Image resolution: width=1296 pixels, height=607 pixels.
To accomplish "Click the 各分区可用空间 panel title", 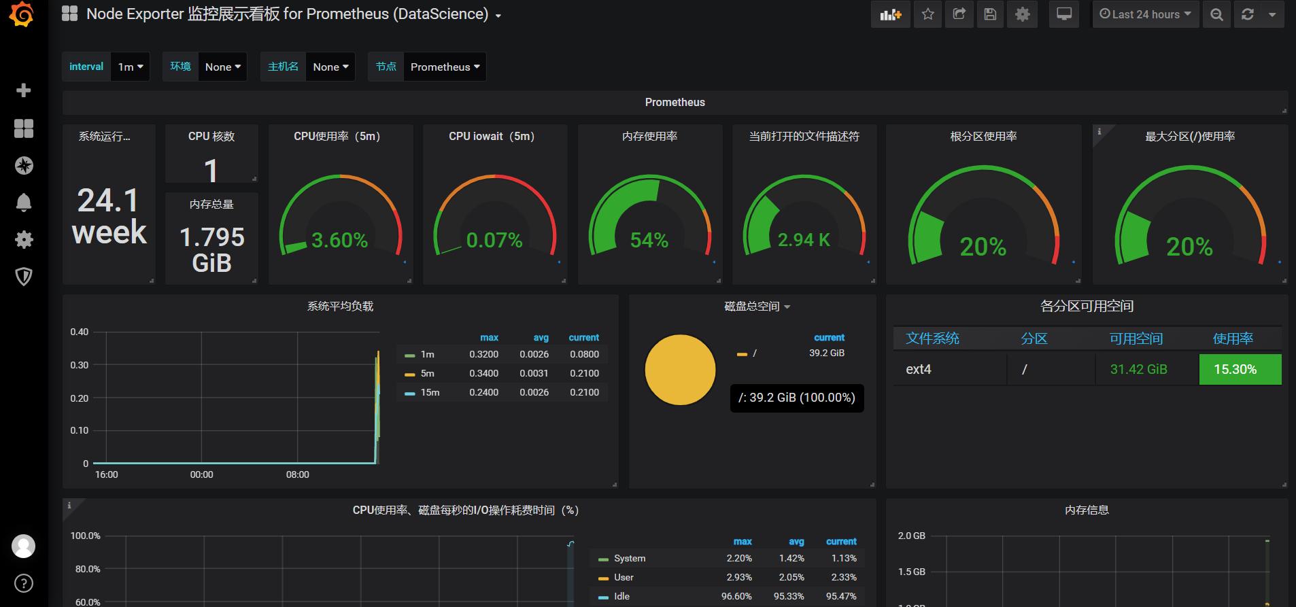I will pos(1087,307).
